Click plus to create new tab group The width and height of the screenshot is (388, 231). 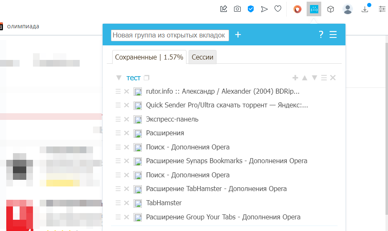[238, 35]
